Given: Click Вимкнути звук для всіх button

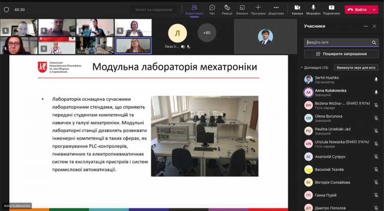Looking at the screenshot, I should click(x=355, y=68).
